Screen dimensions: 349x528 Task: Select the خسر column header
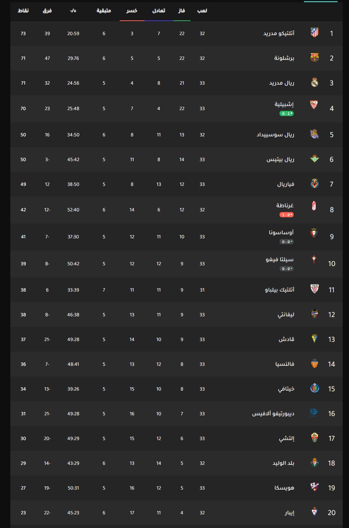(132, 11)
